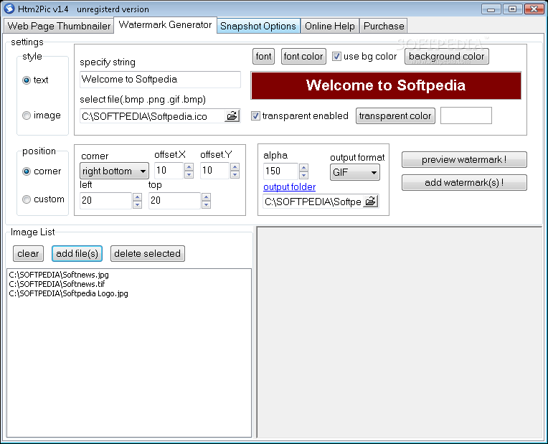Open the Purchase tab
548x444 pixels.
[384, 26]
